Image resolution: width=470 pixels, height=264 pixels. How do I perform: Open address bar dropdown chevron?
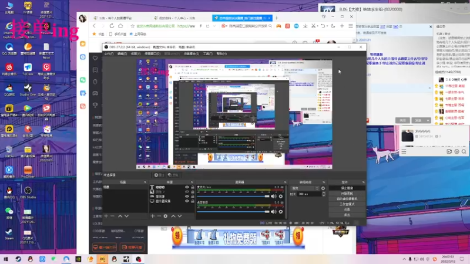tap(214, 26)
